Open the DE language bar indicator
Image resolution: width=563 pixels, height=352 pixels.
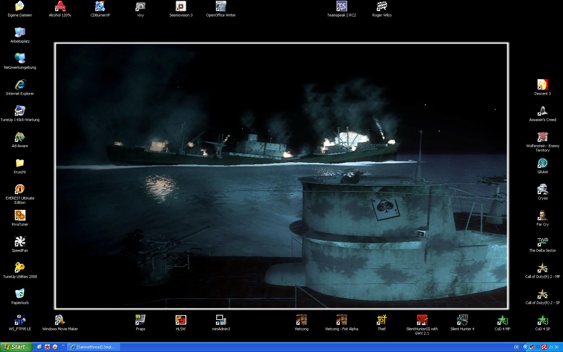tap(516, 347)
